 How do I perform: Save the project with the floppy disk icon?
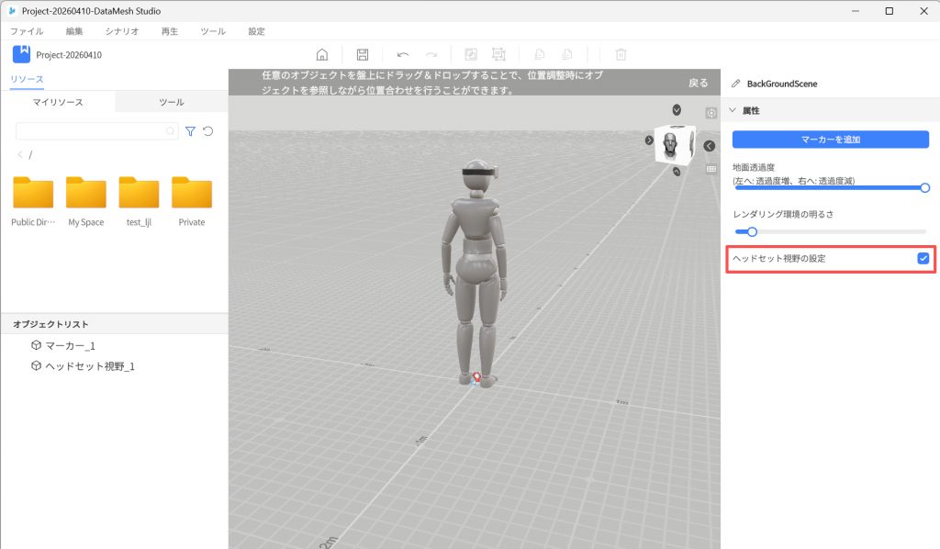click(363, 55)
